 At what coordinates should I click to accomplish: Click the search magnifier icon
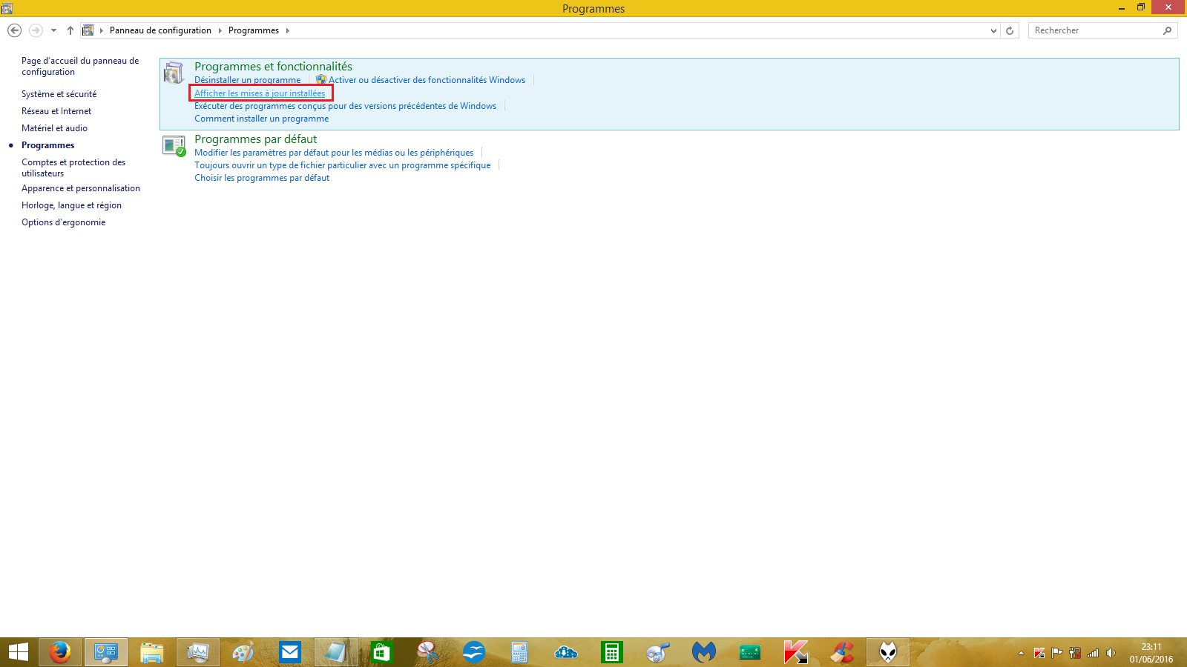click(1167, 30)
